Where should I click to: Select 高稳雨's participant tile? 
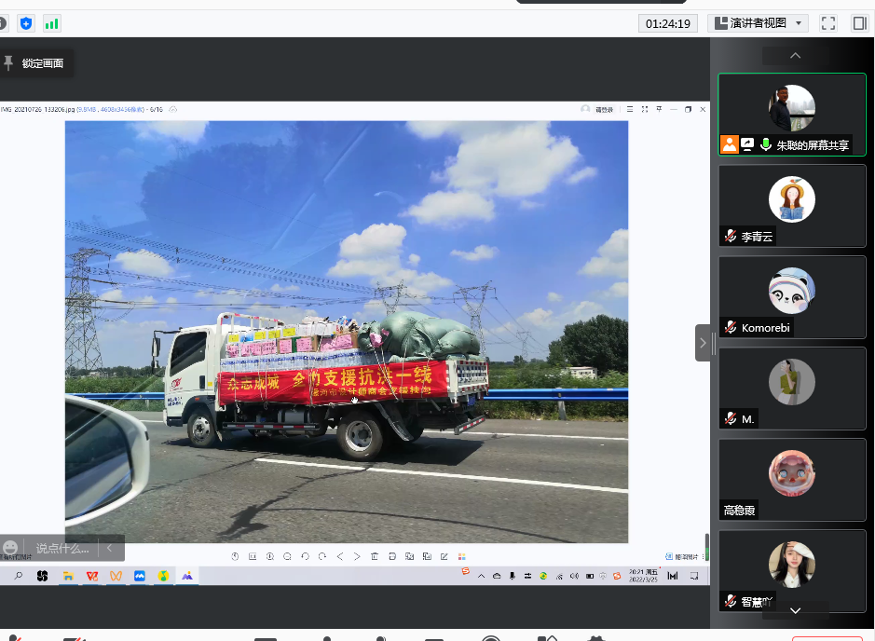792,480
